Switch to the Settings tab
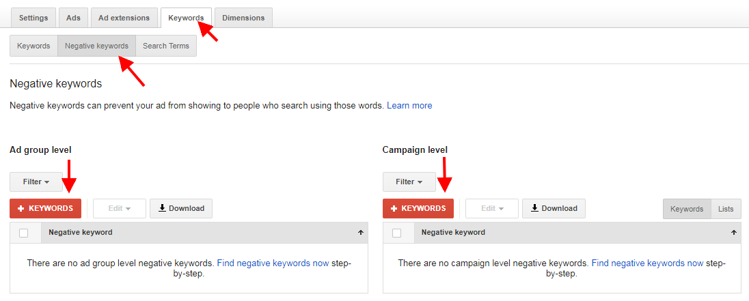The image size is (749, 301). coord(32,18)
